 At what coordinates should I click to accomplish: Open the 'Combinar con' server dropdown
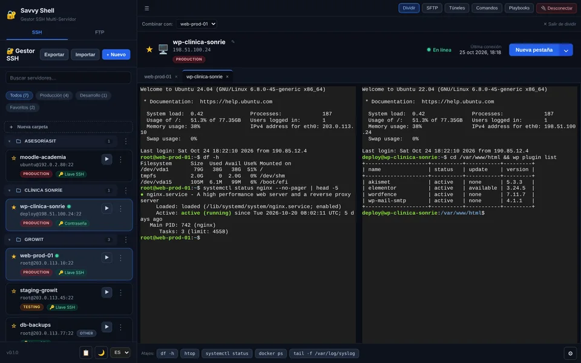click(196, 24)
